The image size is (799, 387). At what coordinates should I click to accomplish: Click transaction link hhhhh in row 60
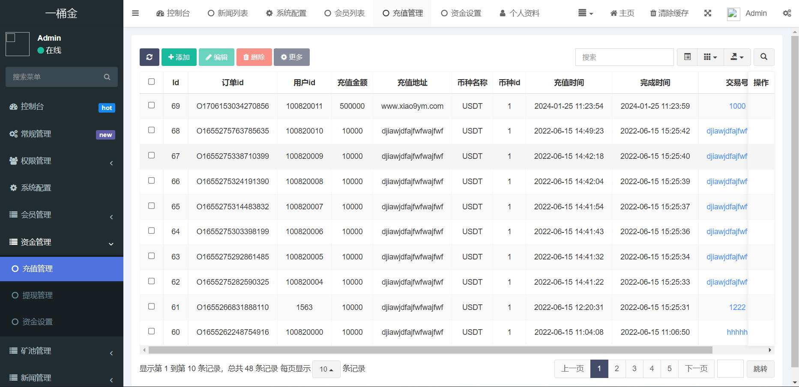click(x=737, y=332)
